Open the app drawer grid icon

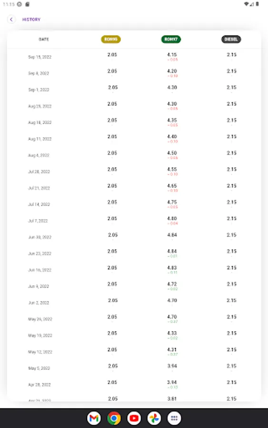[x=174, y=418]
